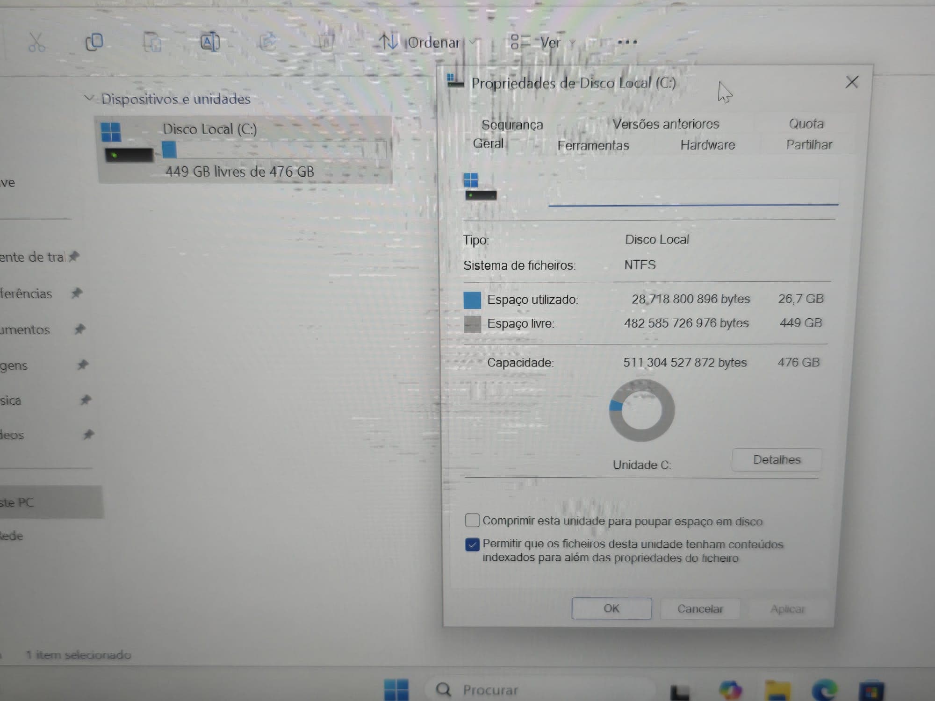
Task: Collapse 'Dispositivos e unidades' group
Action: (89, 98)
